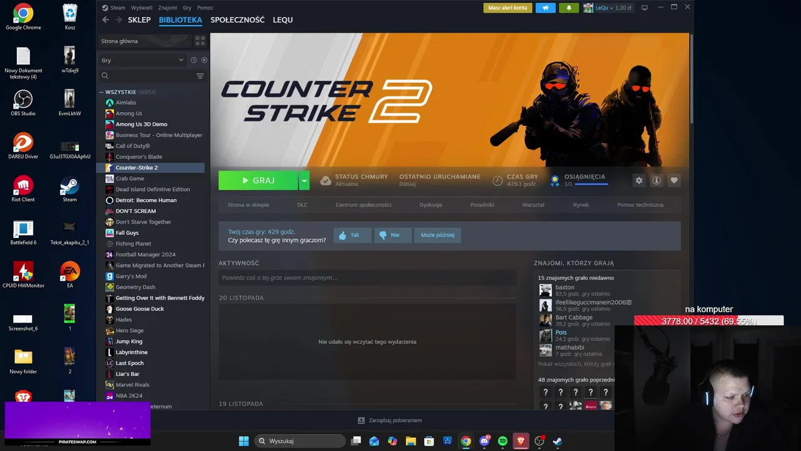Screen dimensions: 801x451
Task: Open LEQU profile navigation section
Action: pyautogui.click(x=283, y=20)
